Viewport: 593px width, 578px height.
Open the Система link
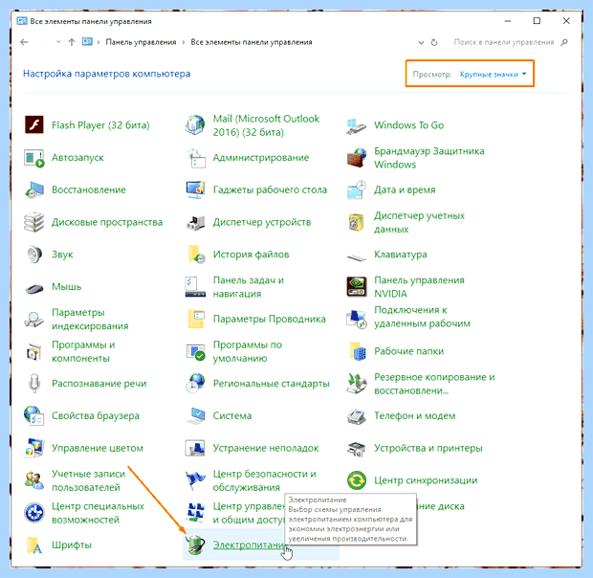(x=231, y=415)
